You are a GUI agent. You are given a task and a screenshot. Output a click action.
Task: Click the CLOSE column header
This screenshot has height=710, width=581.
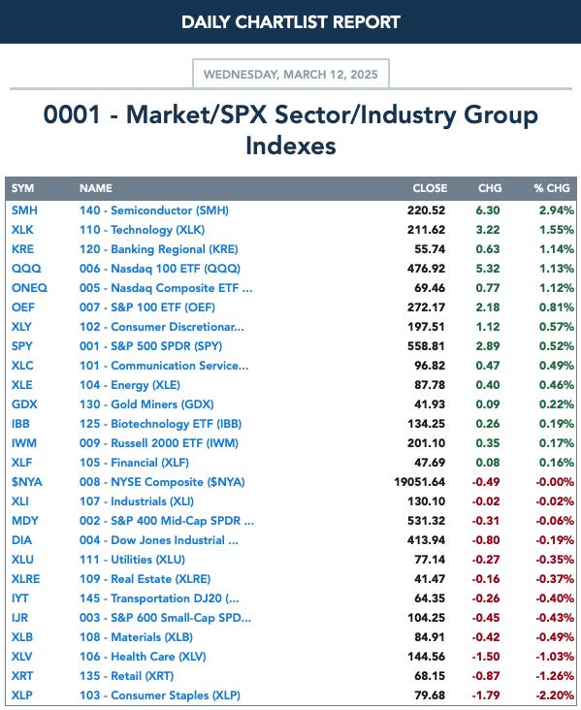click(x=430, y=188)
